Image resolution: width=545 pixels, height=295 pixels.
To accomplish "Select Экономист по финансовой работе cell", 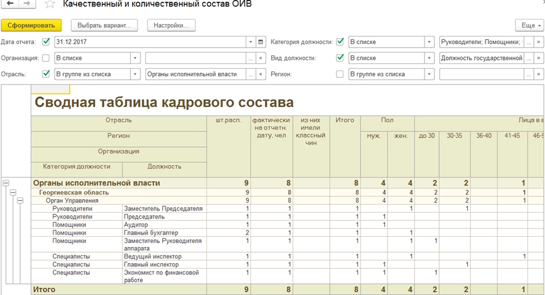I will [x=165, y=276].
